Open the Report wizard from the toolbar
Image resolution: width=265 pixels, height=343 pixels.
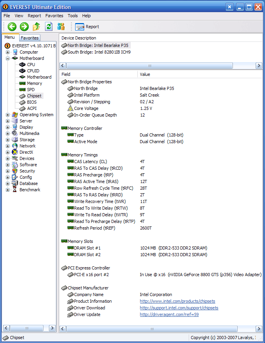click(x=87, y=27)
